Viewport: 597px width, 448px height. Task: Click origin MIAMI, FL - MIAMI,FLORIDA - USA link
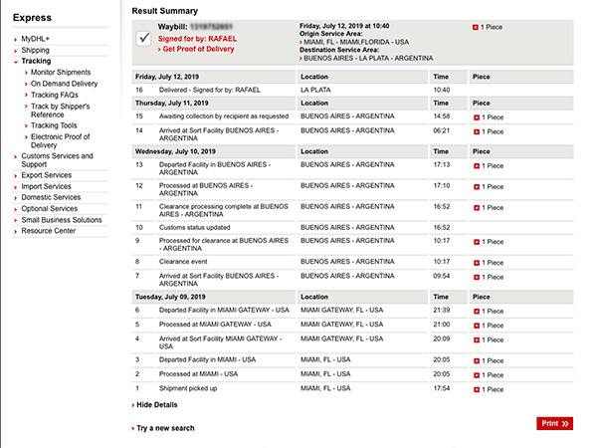(x=356, y=42)
